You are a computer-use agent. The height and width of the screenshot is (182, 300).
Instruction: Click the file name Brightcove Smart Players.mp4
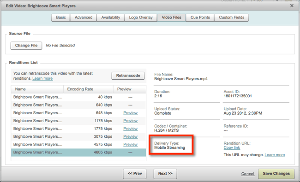click(x=181, y=79)
